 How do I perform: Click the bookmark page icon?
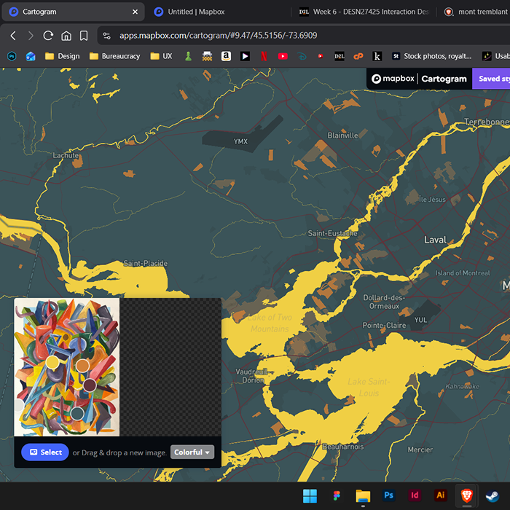pos(84,36)
